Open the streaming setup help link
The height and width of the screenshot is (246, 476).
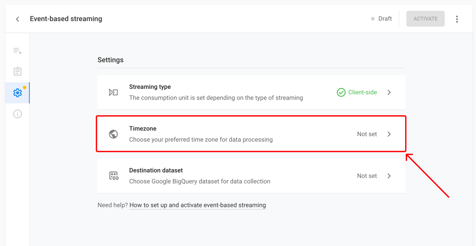click(198, 205)
